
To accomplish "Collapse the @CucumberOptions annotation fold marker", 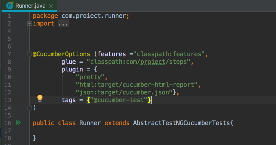I will tap(29, 54).
